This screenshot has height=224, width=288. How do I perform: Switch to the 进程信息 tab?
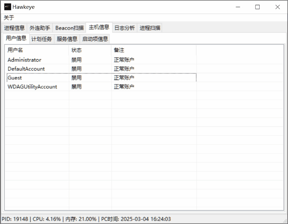[x=14, y=28]
